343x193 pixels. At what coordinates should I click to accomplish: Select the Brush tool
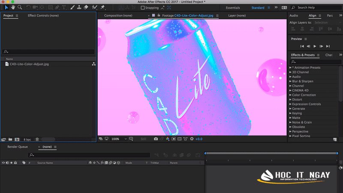[x=72, y=7]
